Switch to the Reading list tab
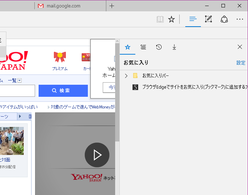 click(143, 47)
